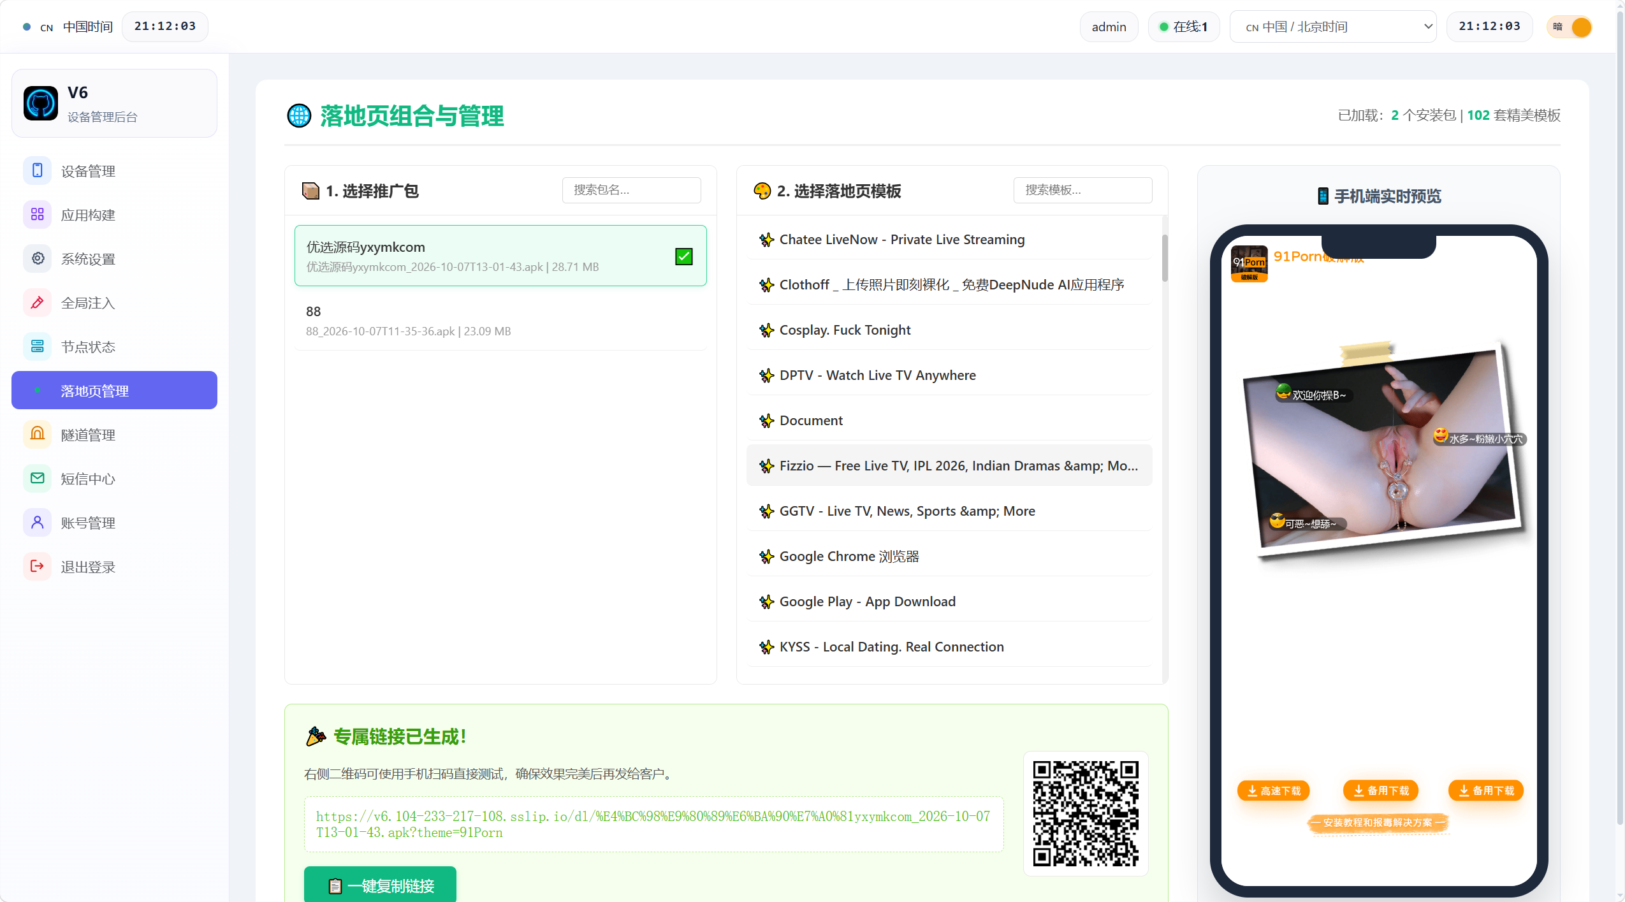Screen dimensions: 1625x902
Task: Select Chatee LiveNow template
Action: [x=949, y=240]
